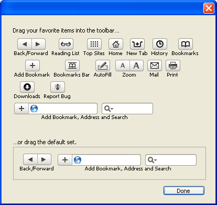Open the search magnifier dropdown in the default set
This screenshot has width=217, height=205.
coord(153,160)
